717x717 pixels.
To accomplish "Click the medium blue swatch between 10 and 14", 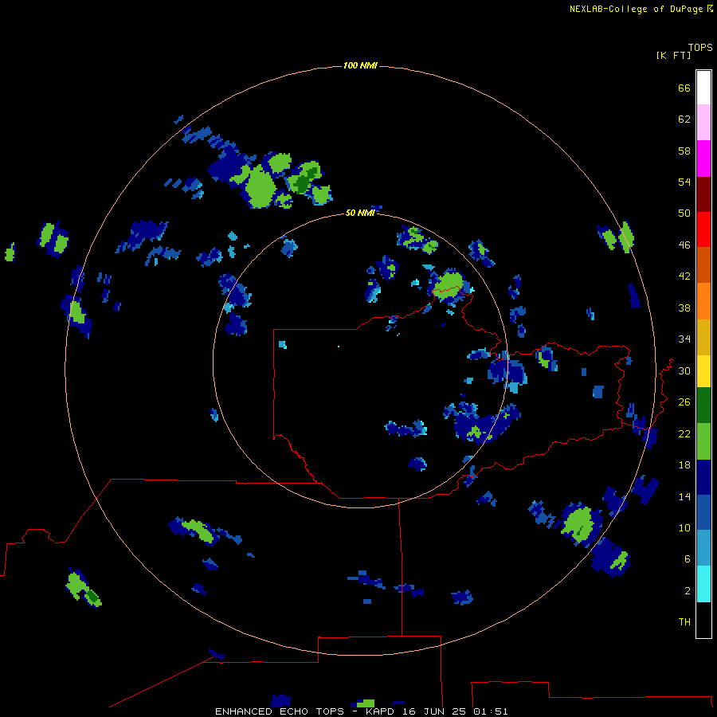I will [703, 512].
